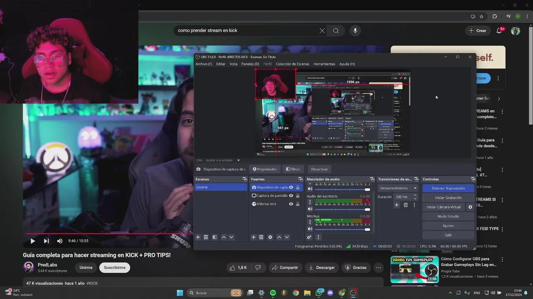Delete the selected scene with trash icon
Image resolution: width=533 pixels, height=299 pixels.
point(206,237)
